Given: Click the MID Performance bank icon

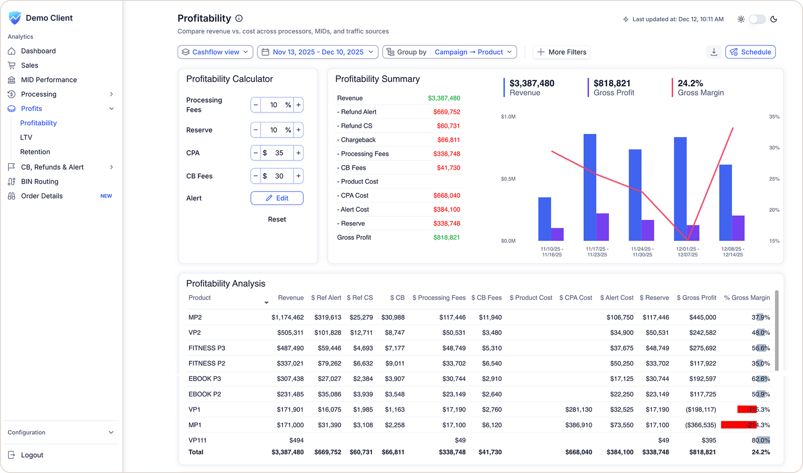Looking at the screenshot, I should click(x=12, y=80).
